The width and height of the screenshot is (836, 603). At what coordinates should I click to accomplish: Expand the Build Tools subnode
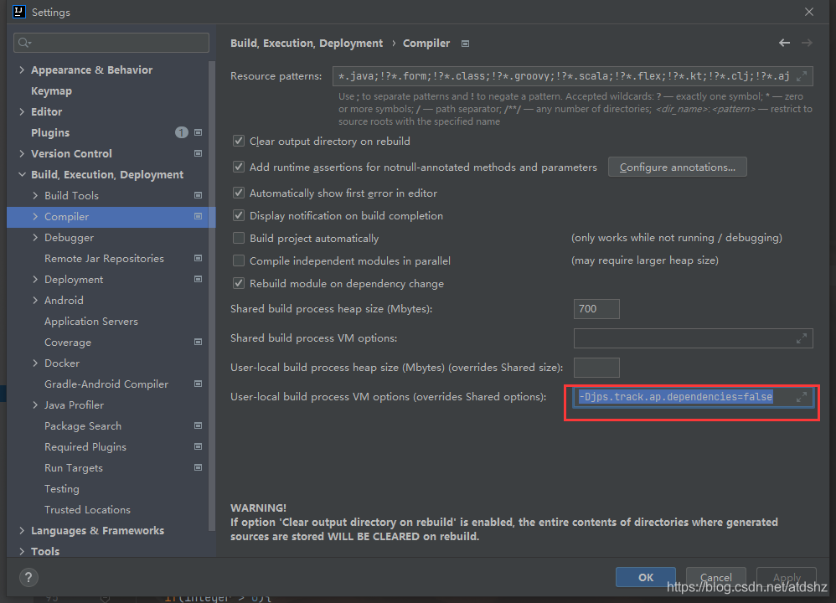pyautogui.click(x=35, y=196)
